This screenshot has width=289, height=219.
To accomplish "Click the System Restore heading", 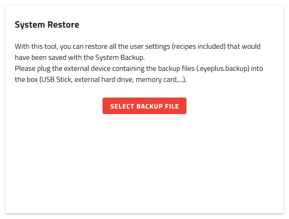I will tap(47, 25).
